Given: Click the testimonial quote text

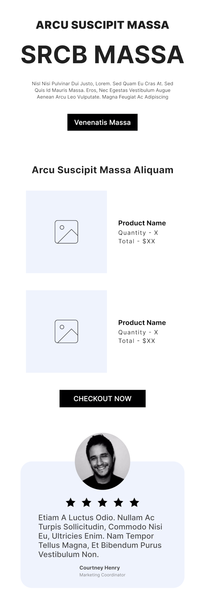Looking at the screenshot, I should click(100, 536).
